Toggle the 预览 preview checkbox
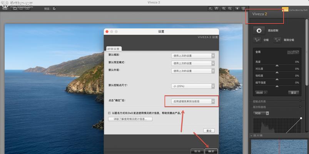 [x=54, y=8]
